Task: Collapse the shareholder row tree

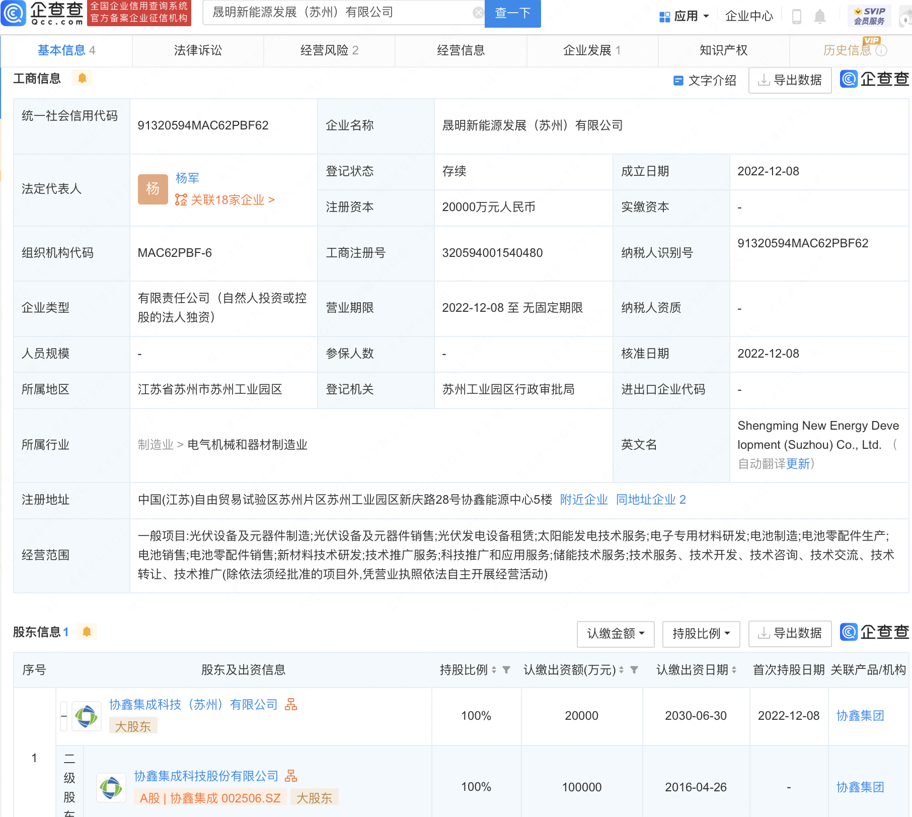Action: (64, 716)
